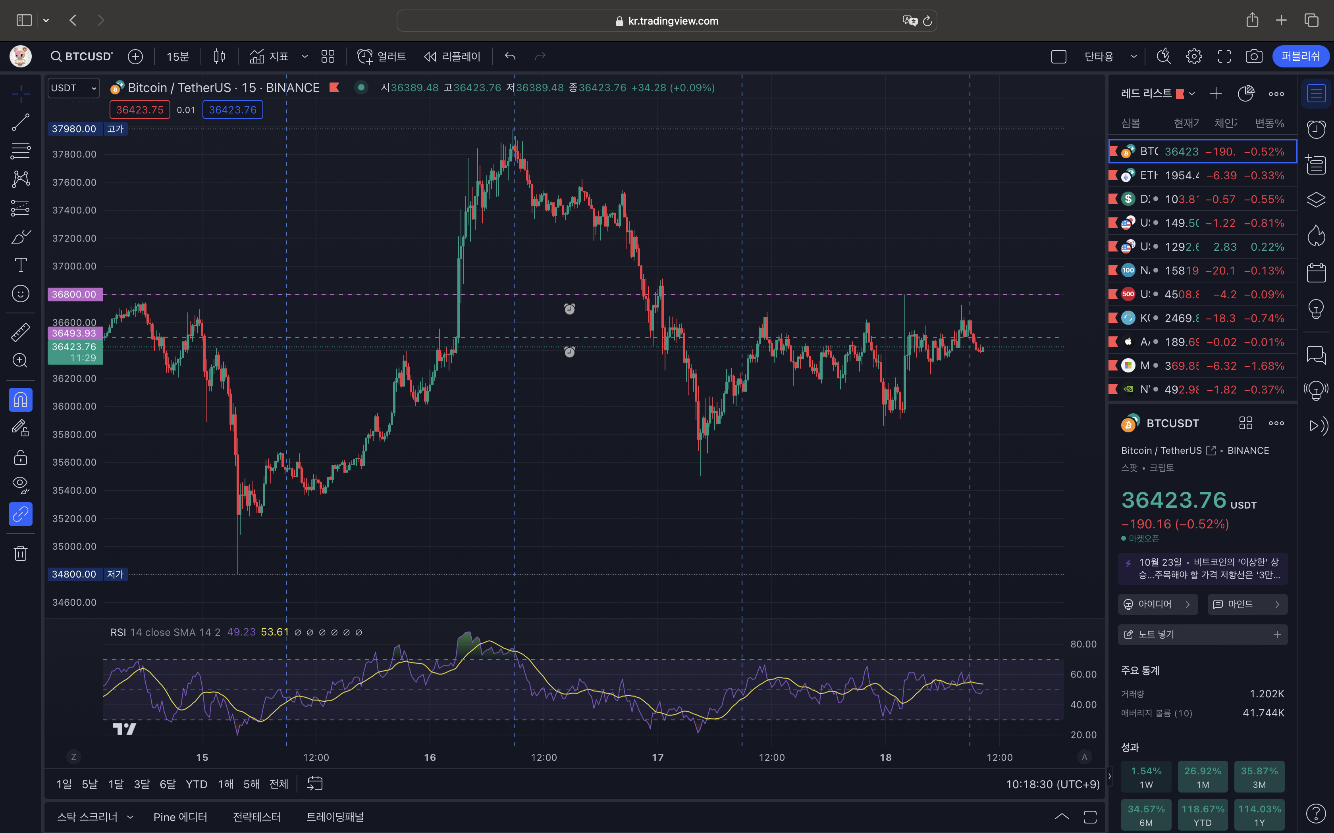Add symbol to the watchlist
Image resolution: width=1334 pixels, height=833 pixels.
click(x=1216, y=94)
